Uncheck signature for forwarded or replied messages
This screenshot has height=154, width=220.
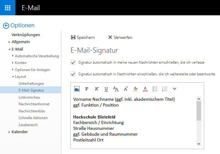pyautogui.click(x=73, y=74)
